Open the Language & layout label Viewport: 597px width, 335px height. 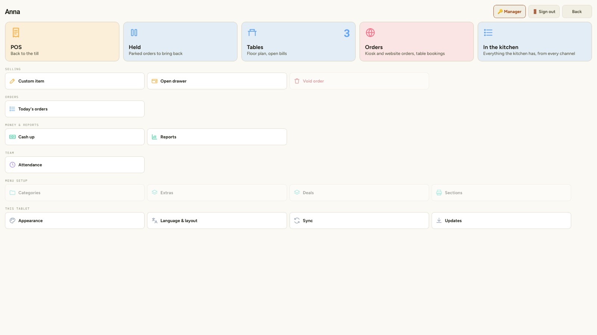(x=179, y=221)
